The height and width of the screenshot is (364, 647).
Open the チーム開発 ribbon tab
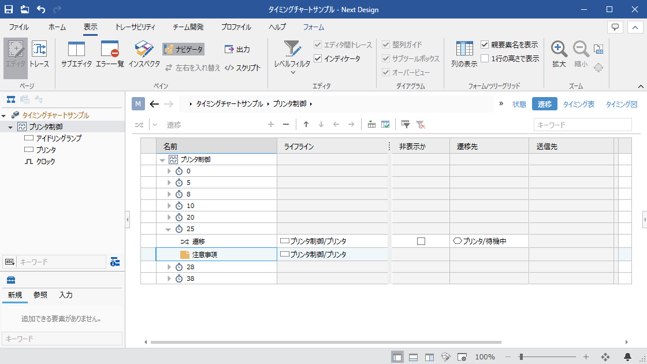point(188,27)
